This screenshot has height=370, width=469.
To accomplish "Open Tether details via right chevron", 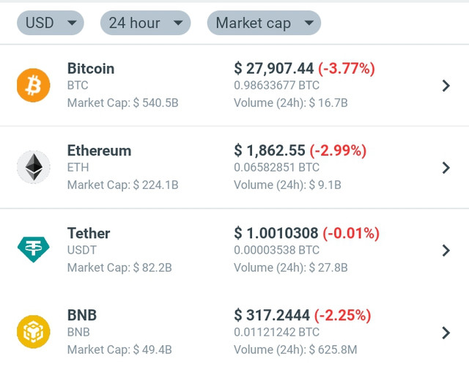I will 446,251.
